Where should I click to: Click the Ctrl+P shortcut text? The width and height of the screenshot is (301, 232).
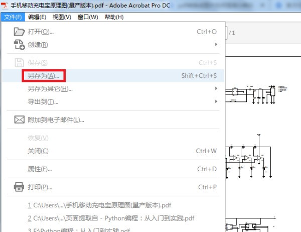208,187
